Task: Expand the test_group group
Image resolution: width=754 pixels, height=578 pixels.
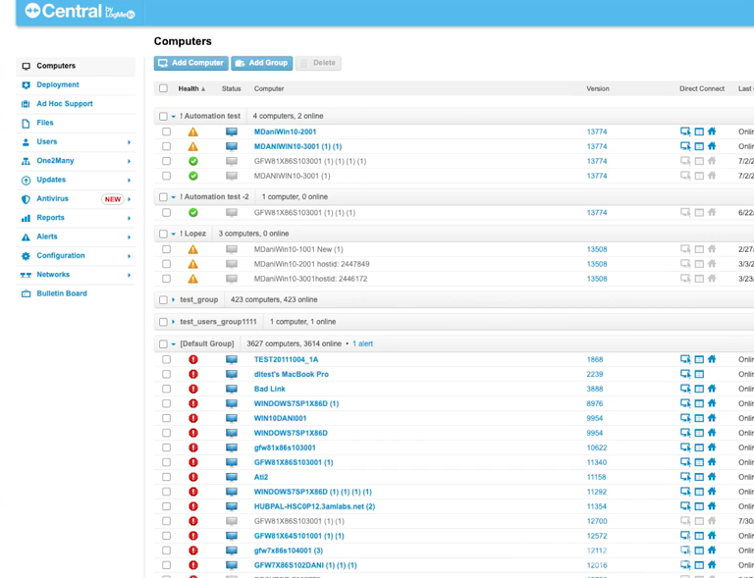Action: [x=174, y=299]
